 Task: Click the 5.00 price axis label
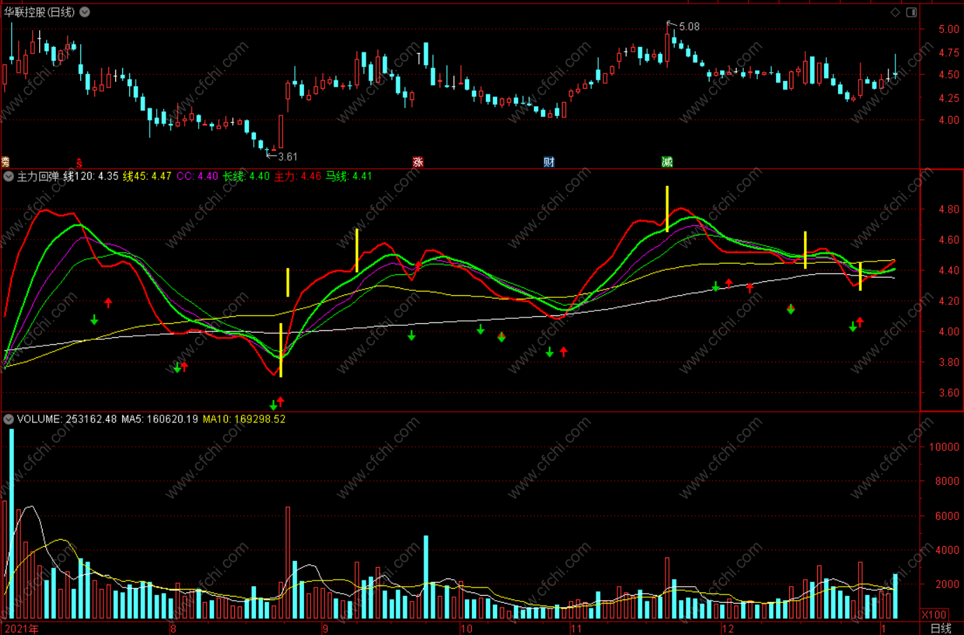coord(949,29)
